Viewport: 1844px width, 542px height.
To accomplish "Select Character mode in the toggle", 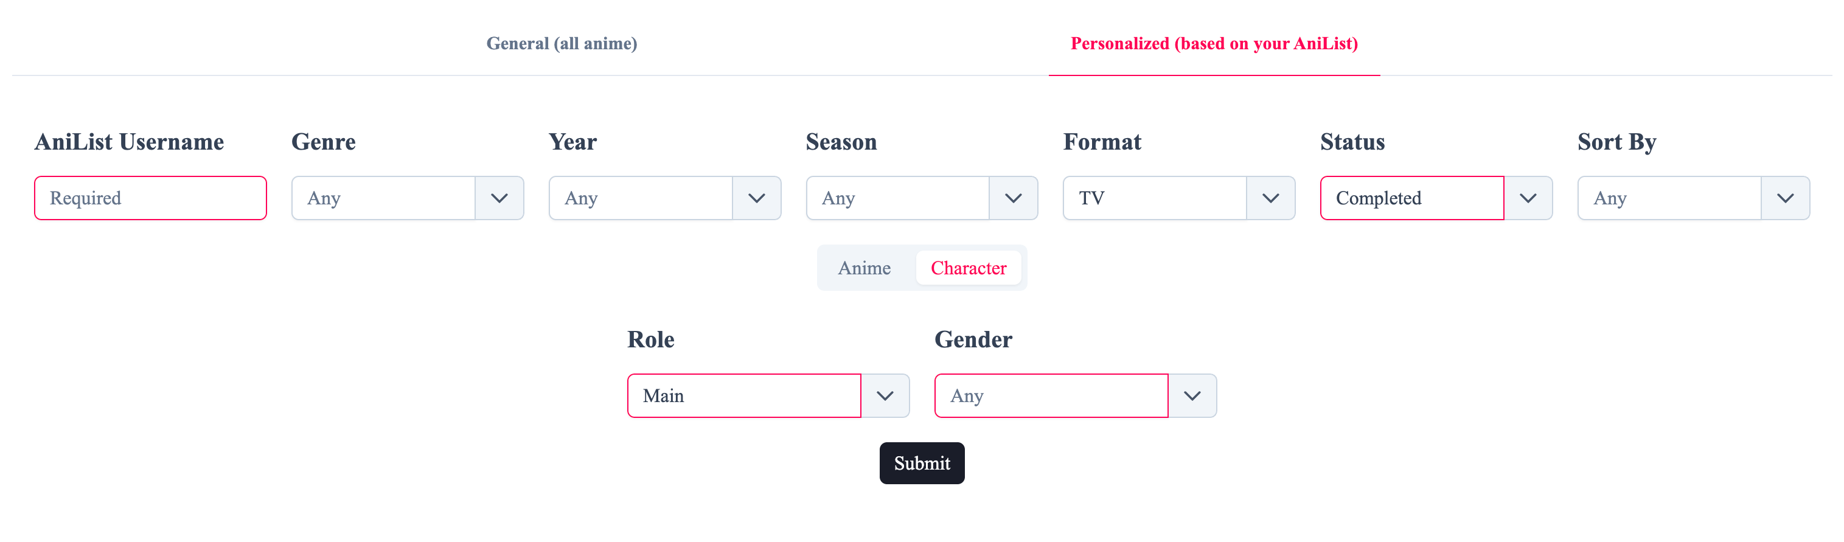I will [x=969, y=268].
